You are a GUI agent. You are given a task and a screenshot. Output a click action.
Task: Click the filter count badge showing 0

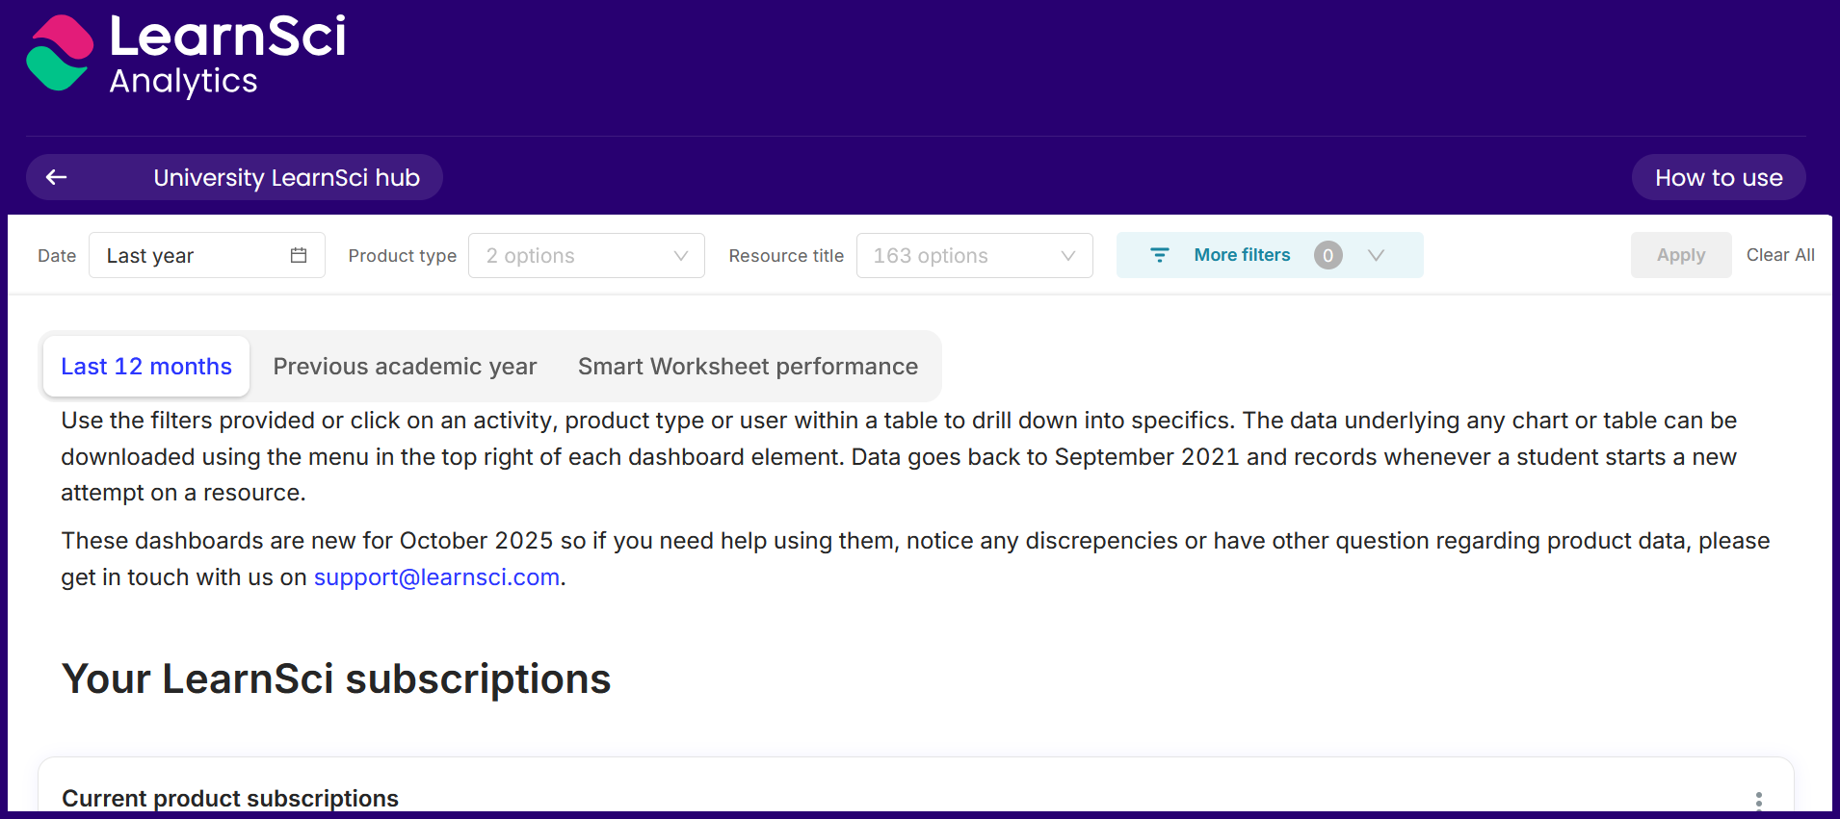pos(1327,255)
